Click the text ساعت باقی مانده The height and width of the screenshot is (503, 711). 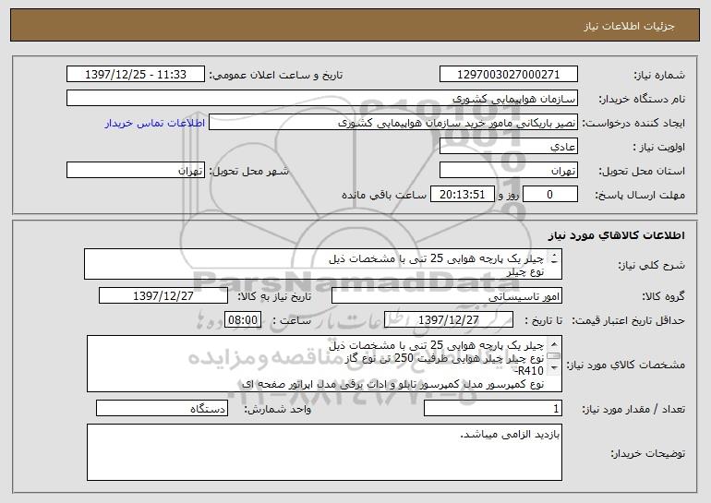click(x=384, y=195)
